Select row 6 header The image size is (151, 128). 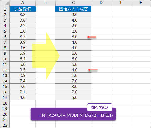tap(5, 37)
